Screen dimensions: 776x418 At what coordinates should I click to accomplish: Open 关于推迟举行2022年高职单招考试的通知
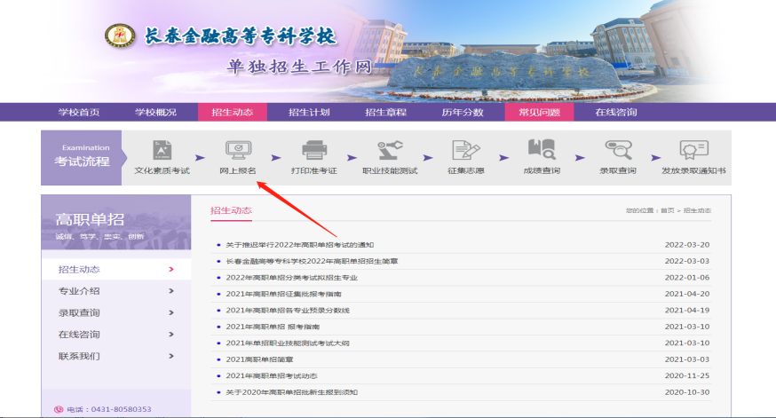(300, 245)
